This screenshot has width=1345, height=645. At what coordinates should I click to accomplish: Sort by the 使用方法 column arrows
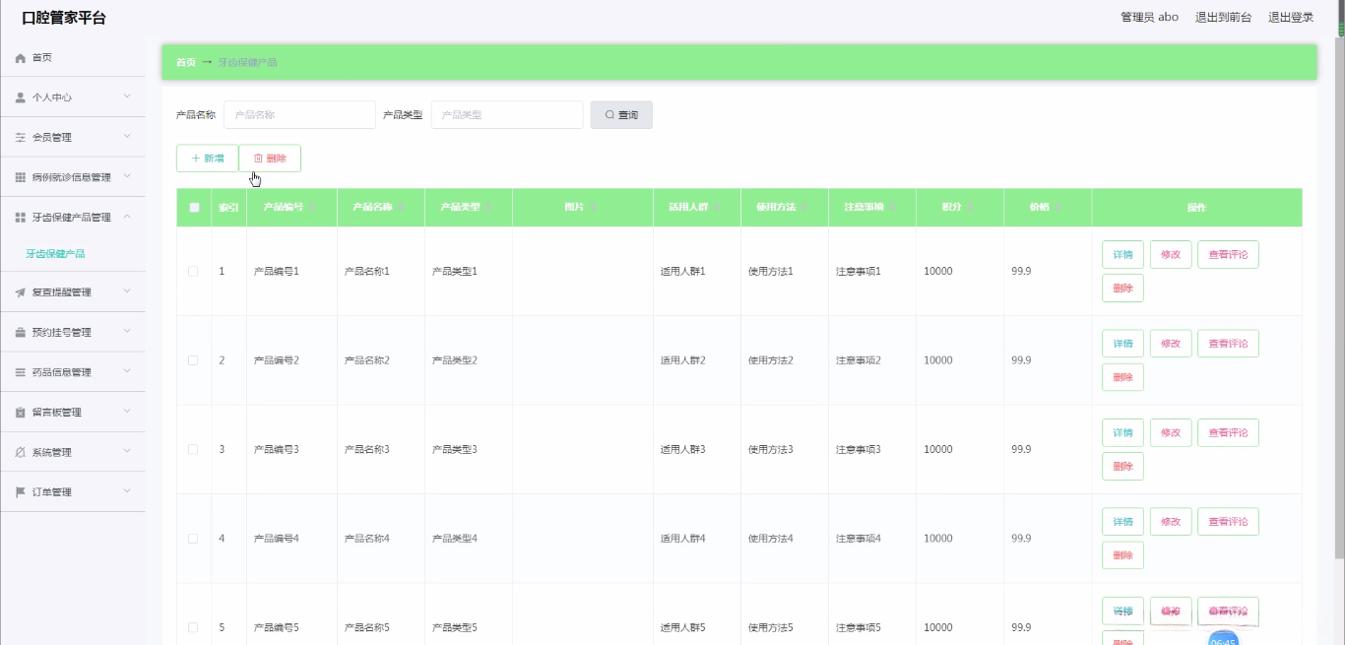(x=806, y=208)
